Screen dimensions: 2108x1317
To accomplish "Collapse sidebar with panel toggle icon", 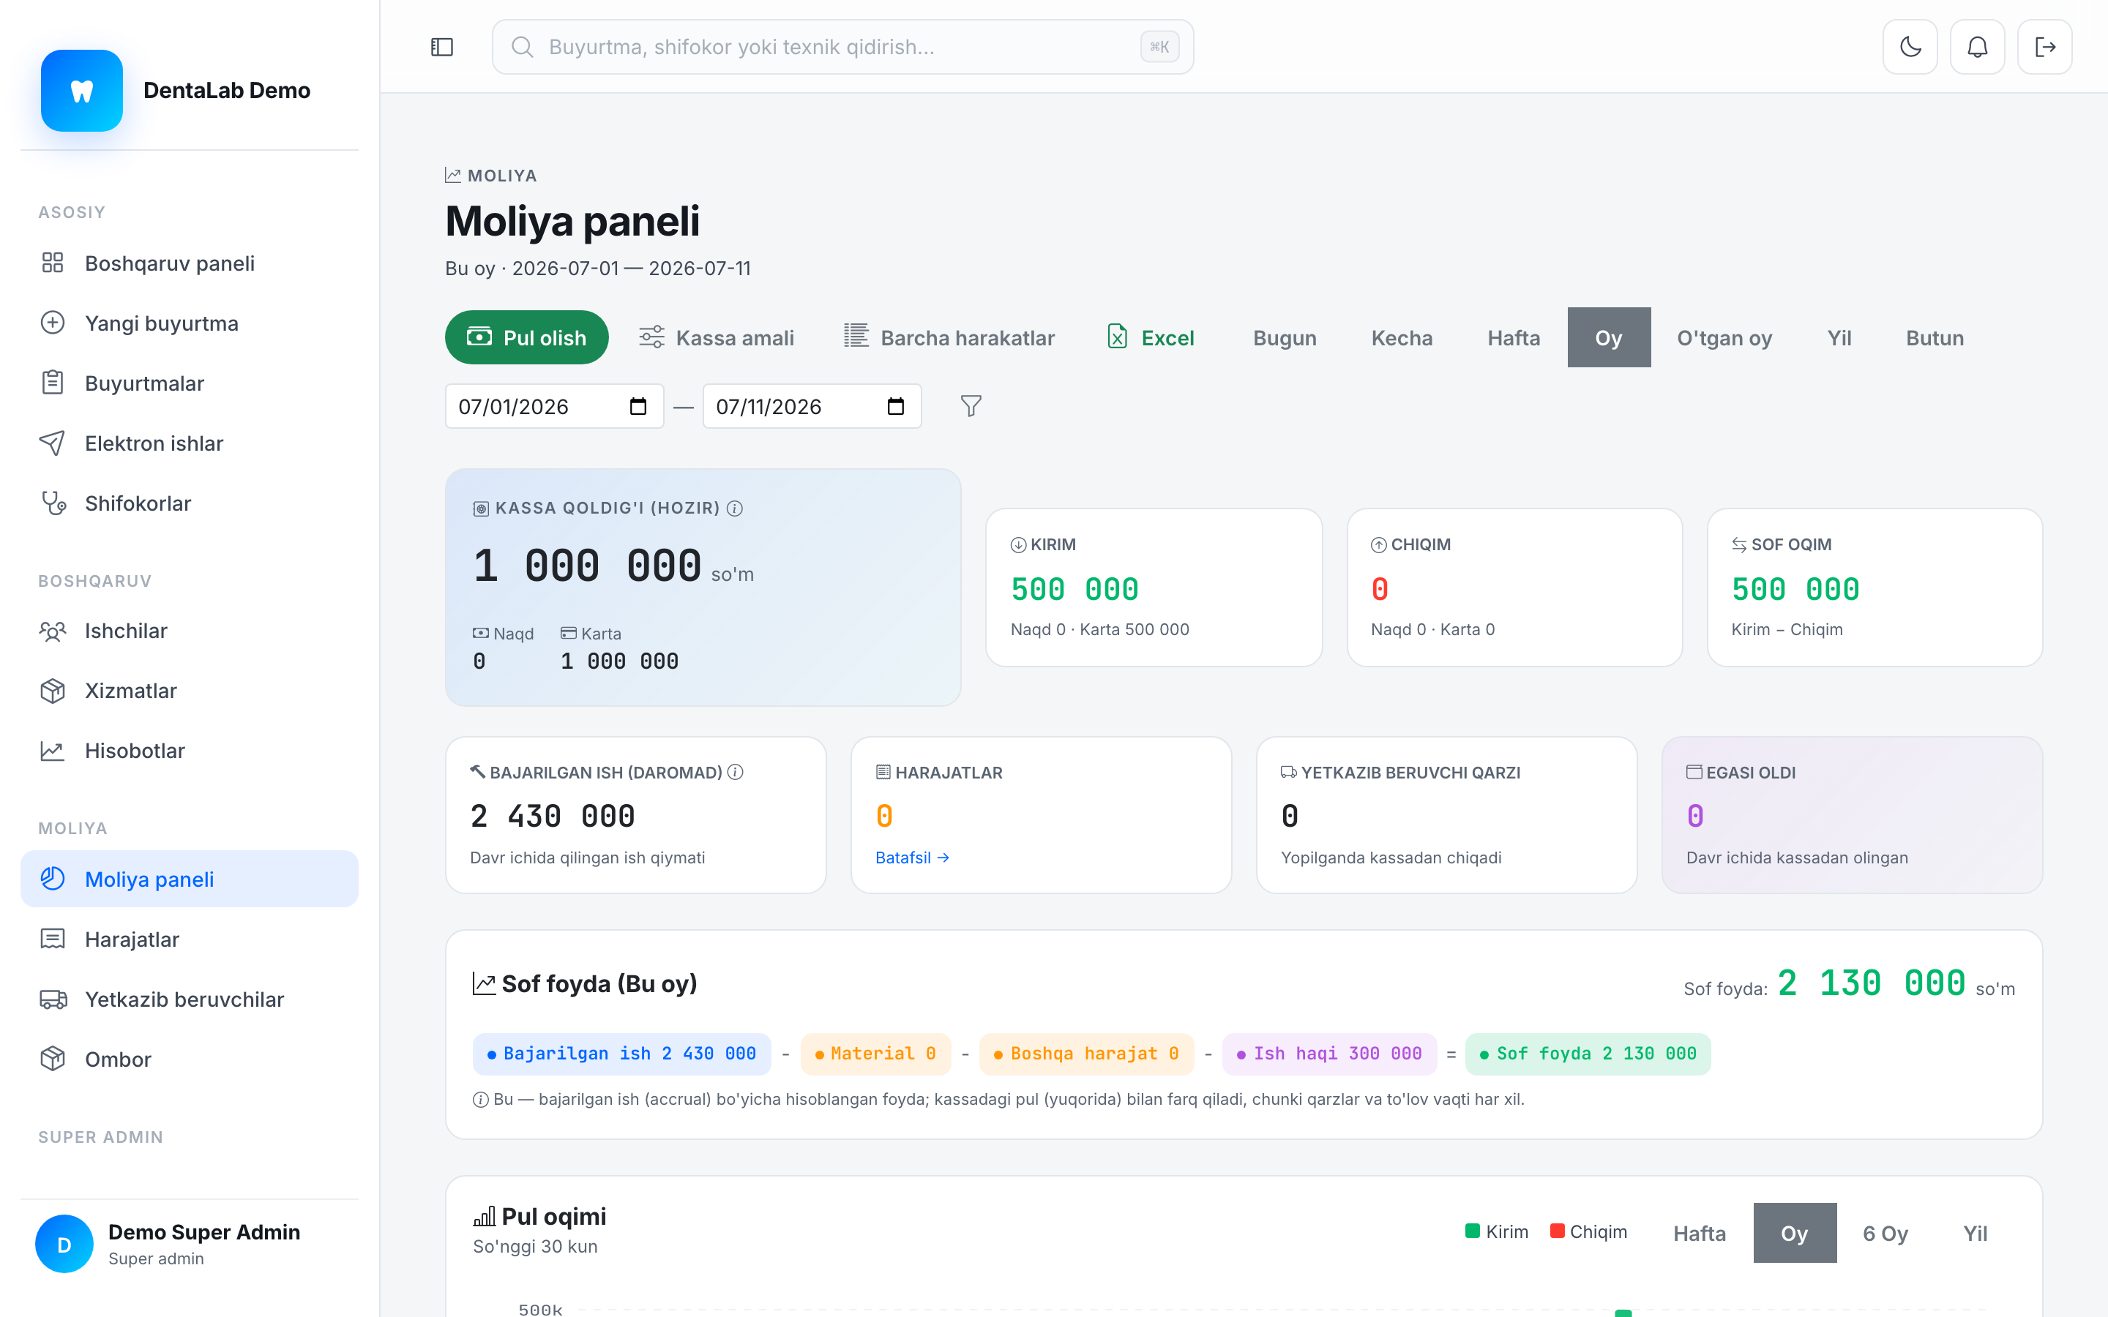I will click(443, 47).
